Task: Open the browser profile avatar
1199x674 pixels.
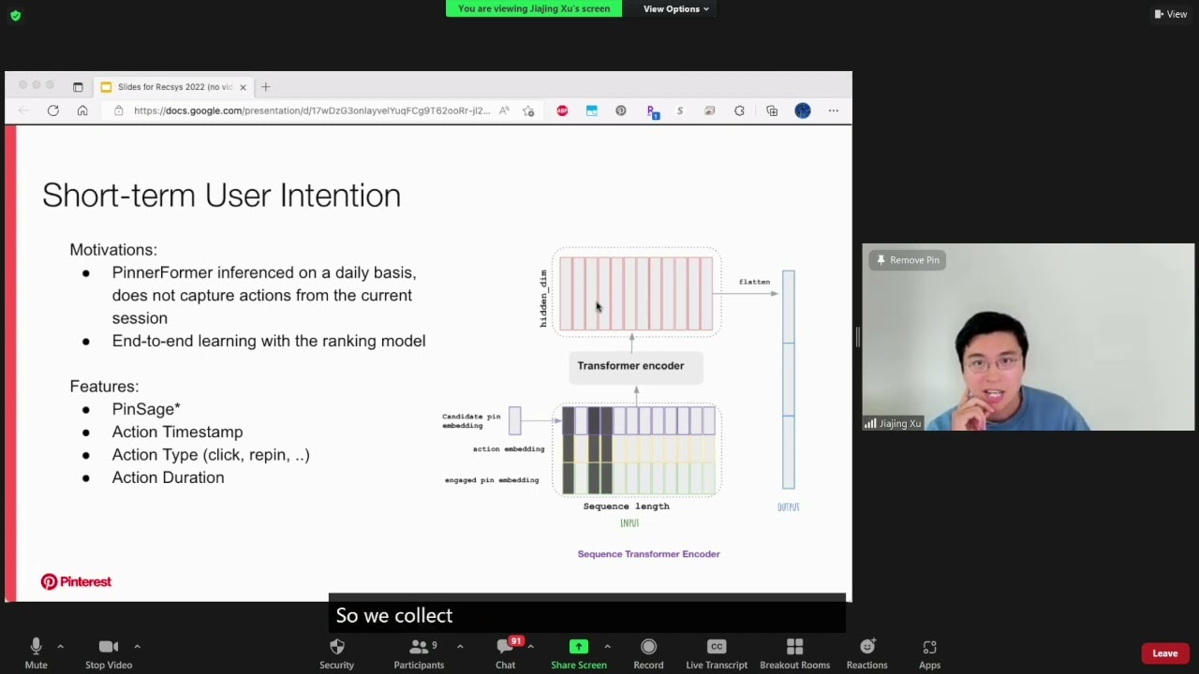Action: pos(803,110)
